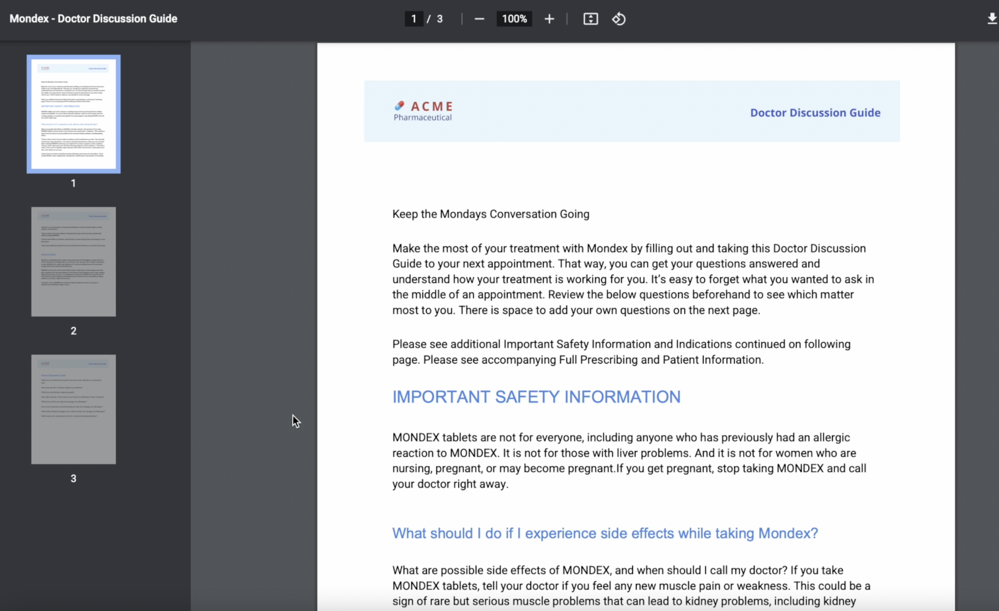999x611 pixels.
Task: Click the ACME Pharmaceutical logo
Action: [423, 111]
